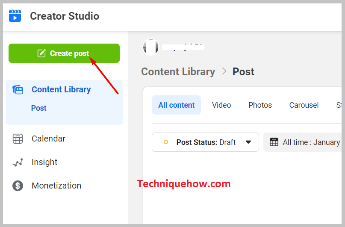Click the green Create post button
The height and width of the screenshot is (227, 345).
(x=64, y=53)
